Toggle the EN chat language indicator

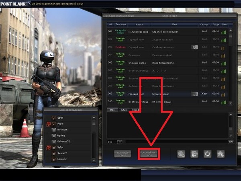pyautogui.click(x=231, y=142)
